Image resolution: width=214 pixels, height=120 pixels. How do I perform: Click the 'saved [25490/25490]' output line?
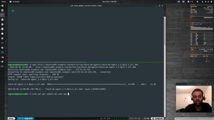pyautogui.click(x=57, y=89)
